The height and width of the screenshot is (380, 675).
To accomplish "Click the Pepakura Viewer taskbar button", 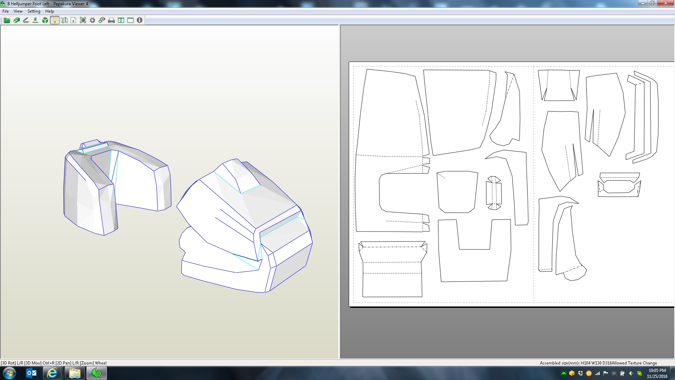I will (97, 373).
